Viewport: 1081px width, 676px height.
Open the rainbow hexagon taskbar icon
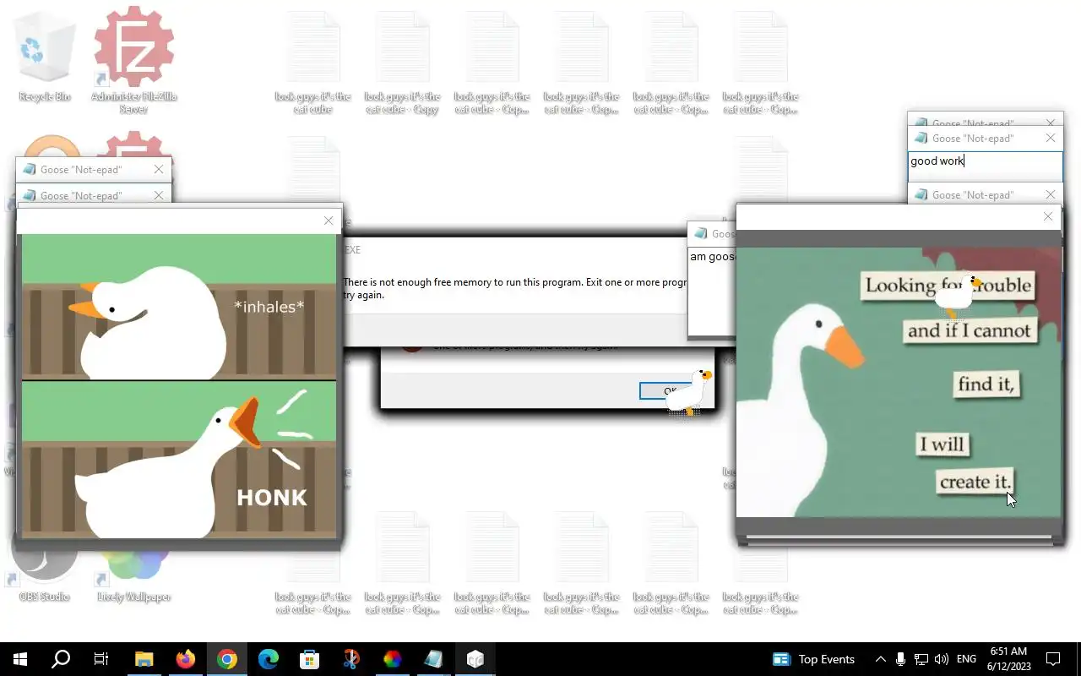pyautogui.click(x=393, y=659)
